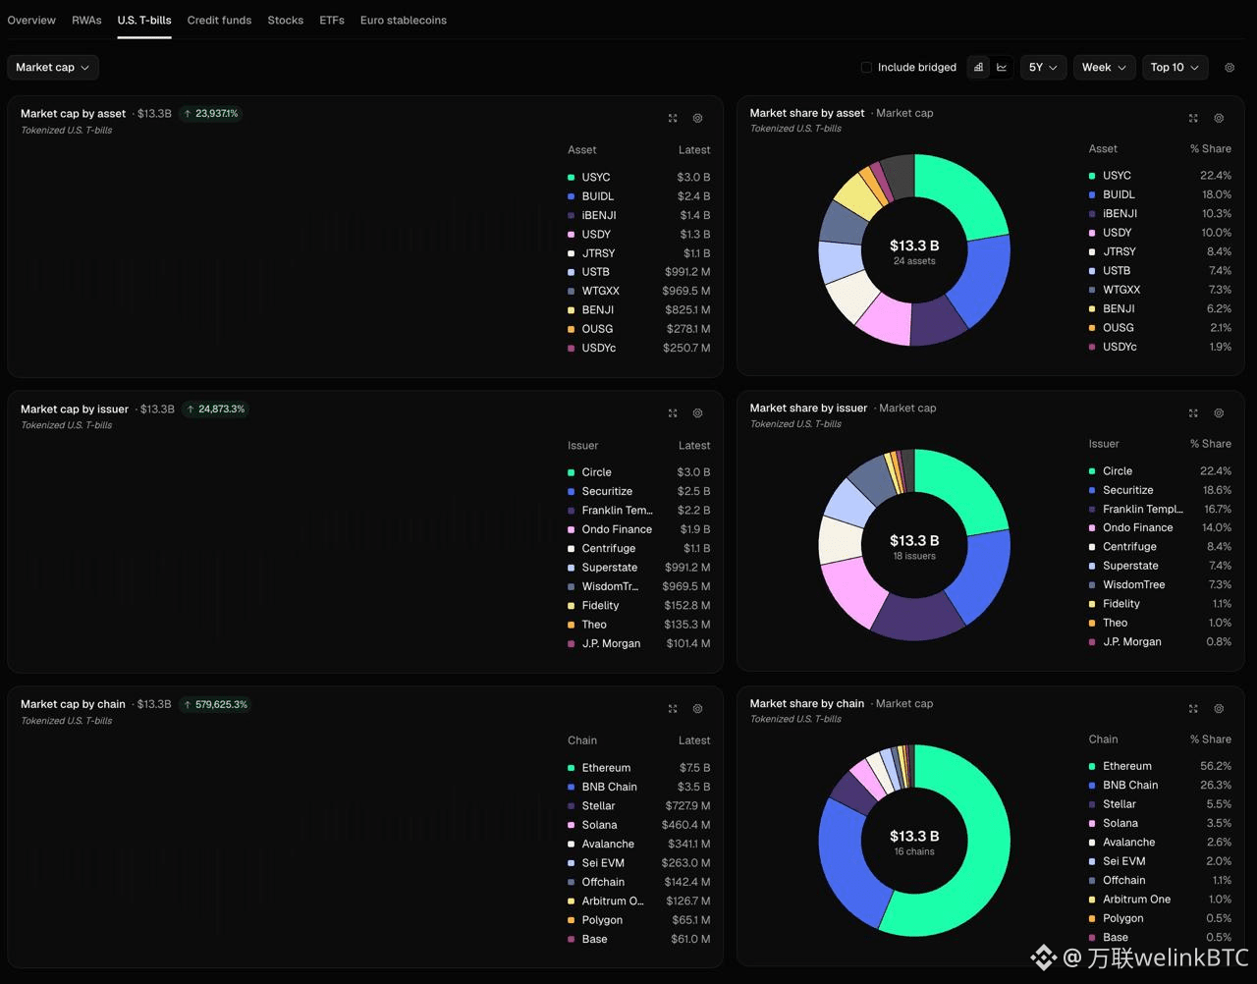Open the Top 10 filter dropdown
Viewport: 1257px width, 984px height.
click(1175, 68)
